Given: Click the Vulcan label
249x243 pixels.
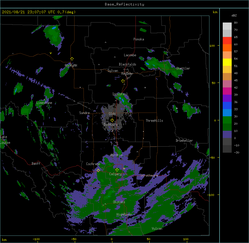Looking at the screenshot, I should pos(157,229).
